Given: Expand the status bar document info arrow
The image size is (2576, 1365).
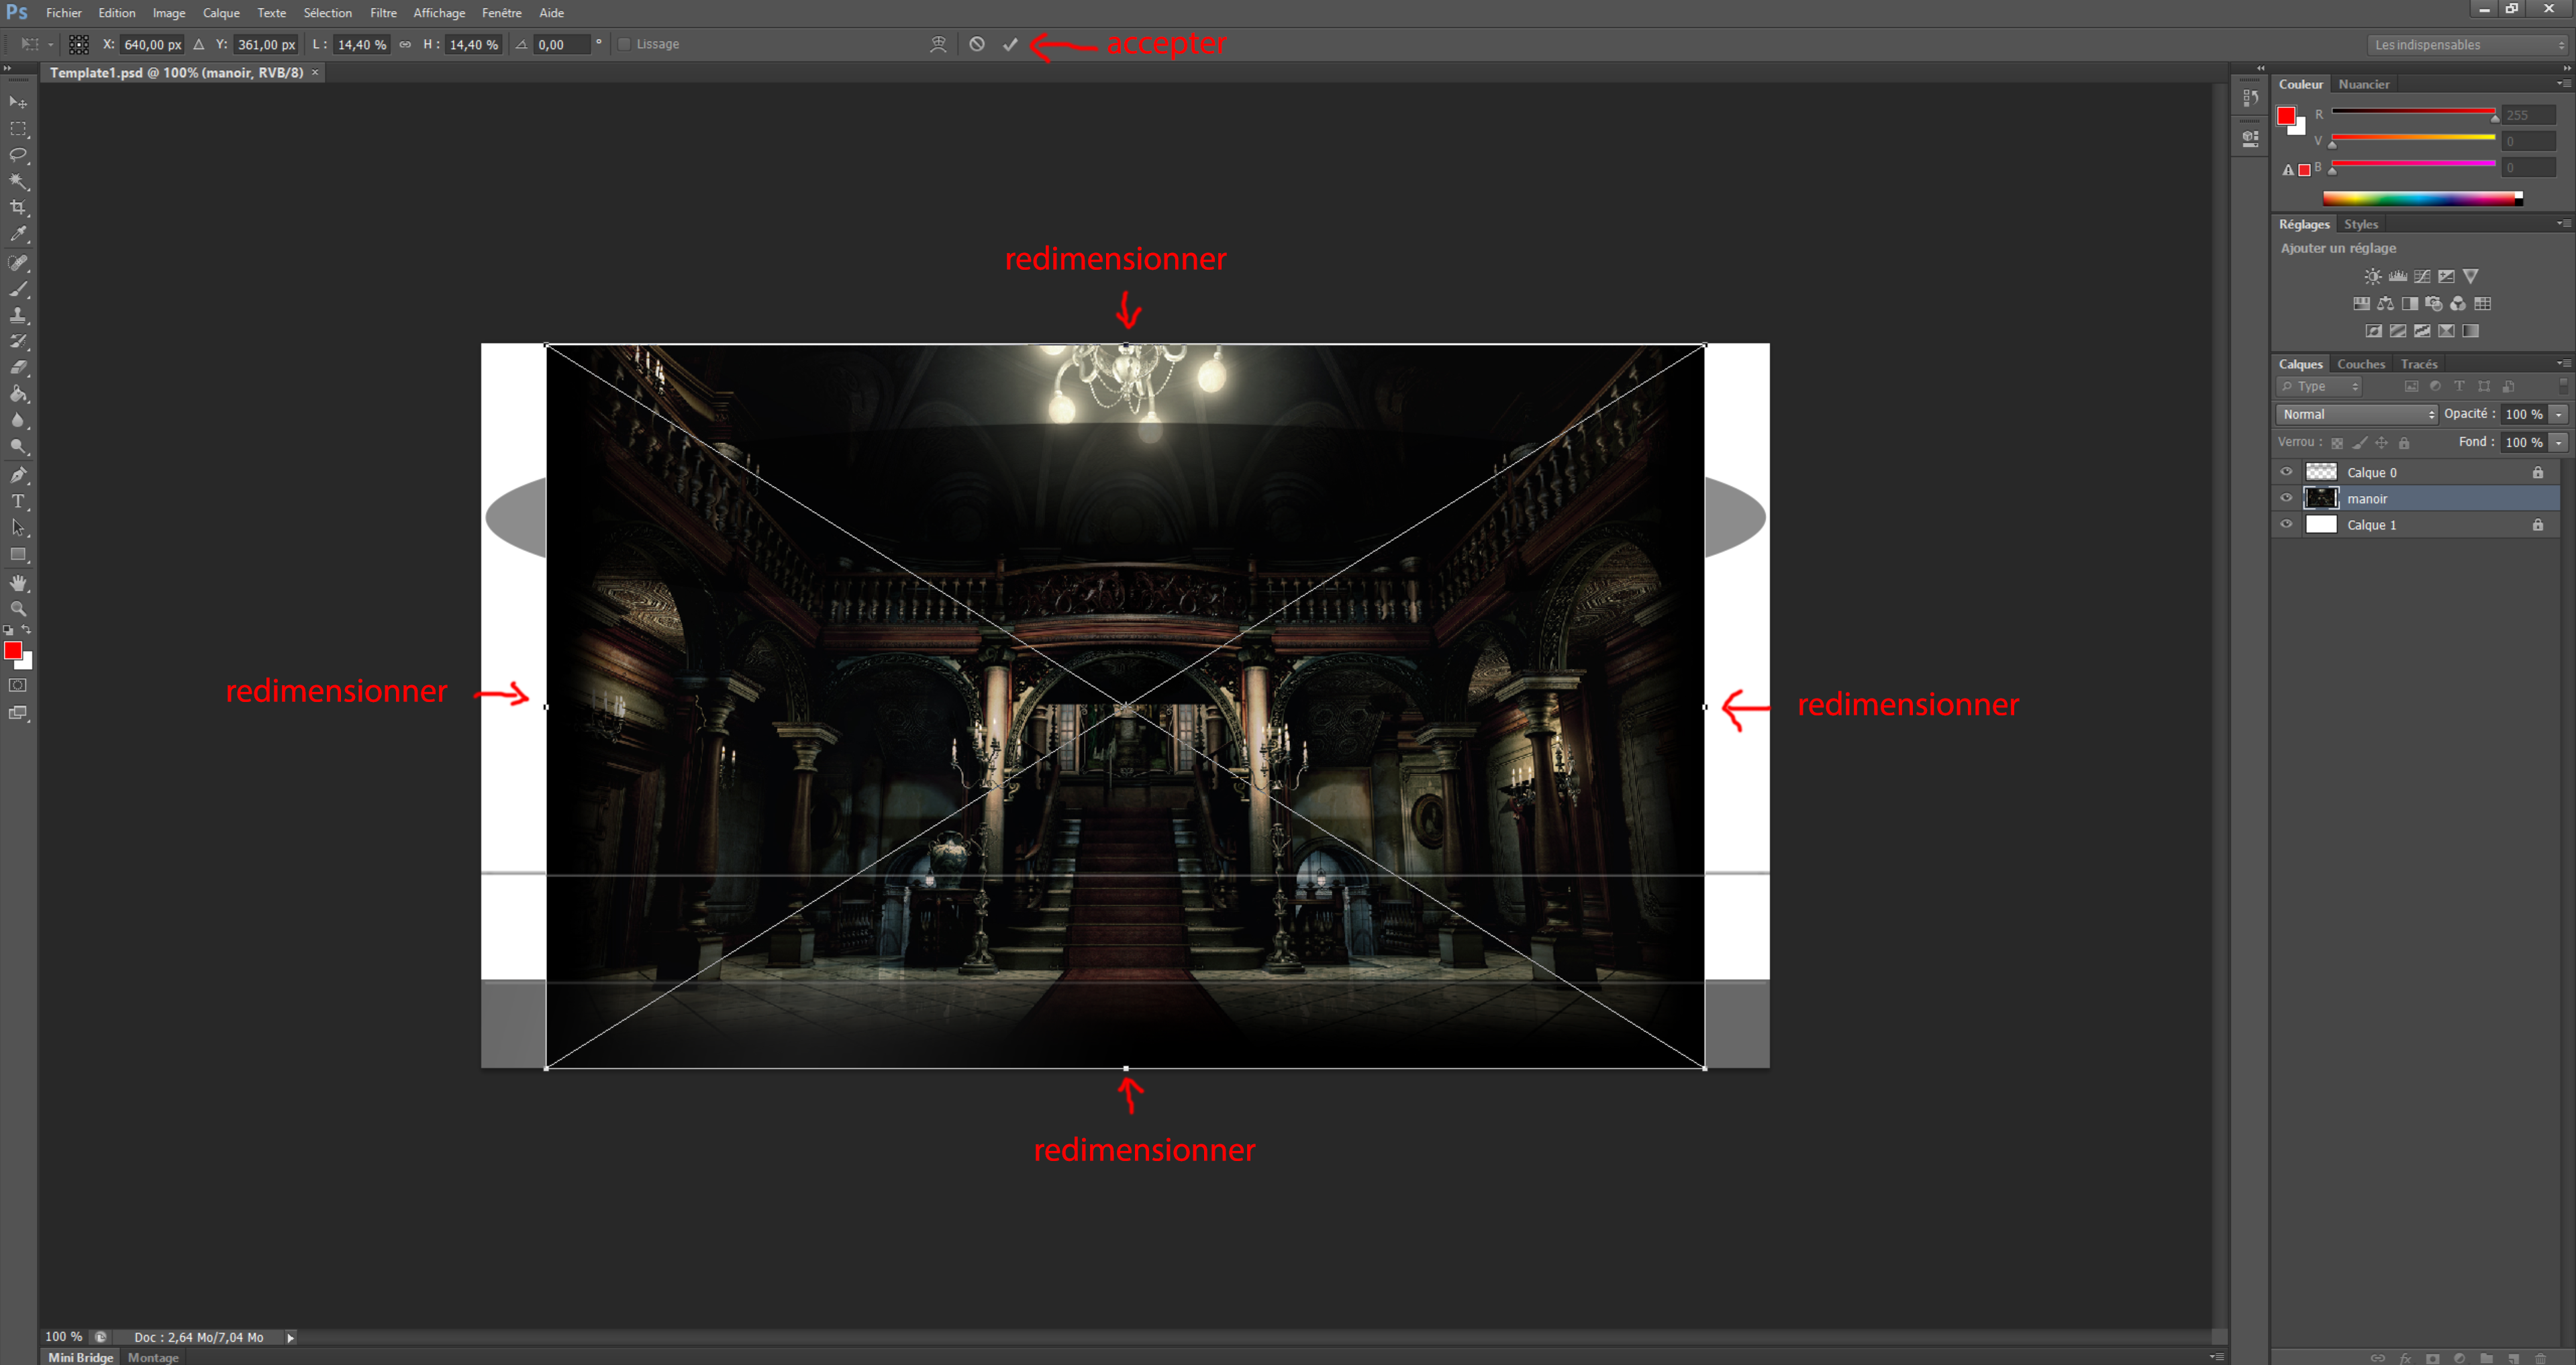Looking at the screenshot, I should pyautogui.click(x=291, y=1337).
